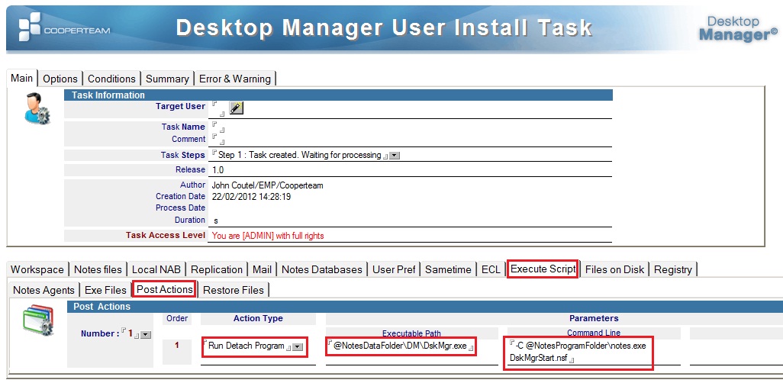
Task: Click the Cooperteam logo in banner
Action: pyautogui.click(x=65, y=27)
